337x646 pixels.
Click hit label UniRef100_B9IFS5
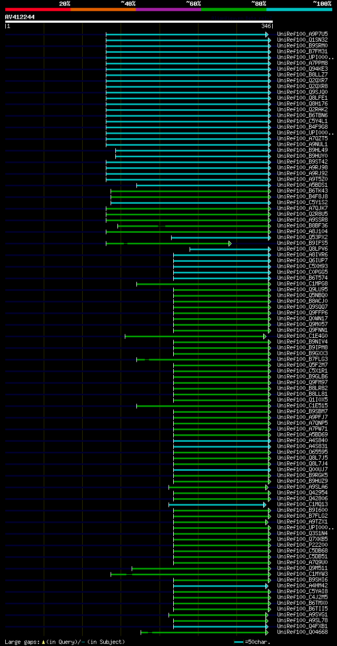coord(302,243)
